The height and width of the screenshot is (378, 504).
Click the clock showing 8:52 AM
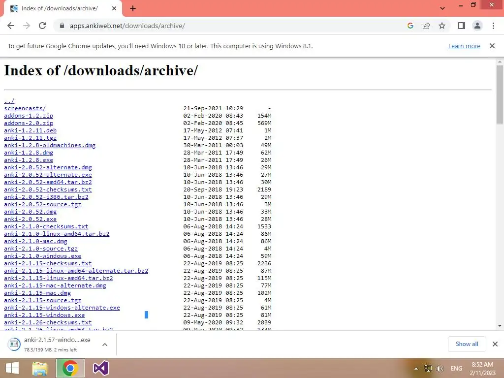click(x=482, y=365)
